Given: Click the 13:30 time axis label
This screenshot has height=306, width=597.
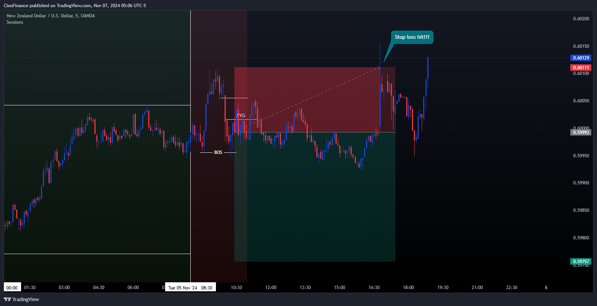Looking at the screenshot, I should [x=305, y=288].
